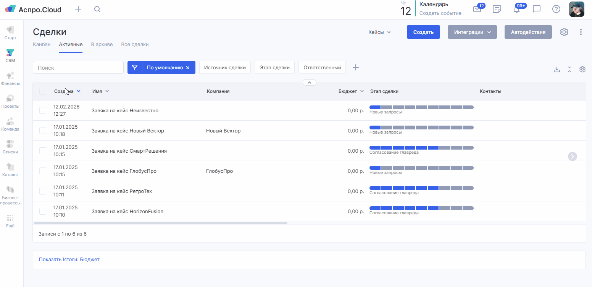Click the Показать Итоги: Бюджет link
Image resolution: width=592 pixels, height=287 pixels.
point(69,260)
